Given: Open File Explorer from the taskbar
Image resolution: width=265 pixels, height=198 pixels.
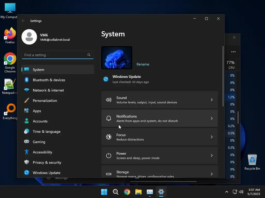Looking at the screenshot, I should 138,192.
